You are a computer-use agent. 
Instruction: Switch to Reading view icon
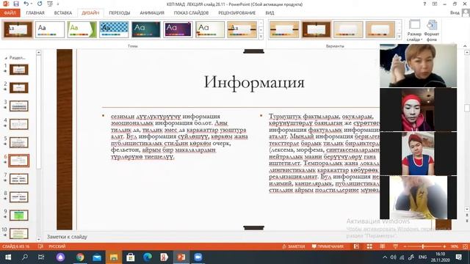pos(383,246)
